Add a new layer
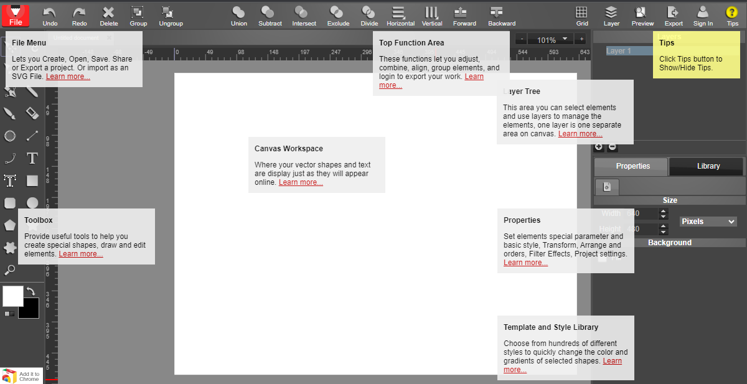This screenshot has height=384, width=747. tap(599, 148)
